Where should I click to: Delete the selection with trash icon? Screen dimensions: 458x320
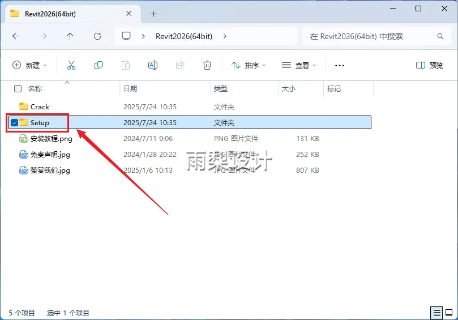point(207,65)
